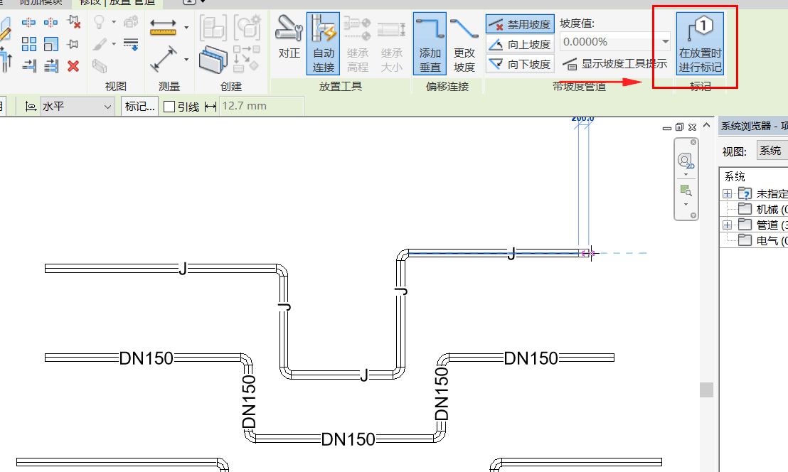Image resolution: width=788 pixels, height=472 pixels.
Task: Toggle 禁用坡度 slope off
Action: click(520, 24)
